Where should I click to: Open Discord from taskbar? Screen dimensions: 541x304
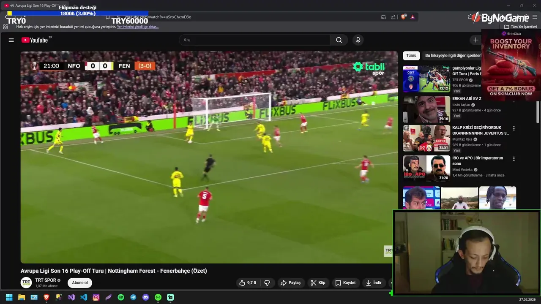pyautogui.click(x=146, y=297)
